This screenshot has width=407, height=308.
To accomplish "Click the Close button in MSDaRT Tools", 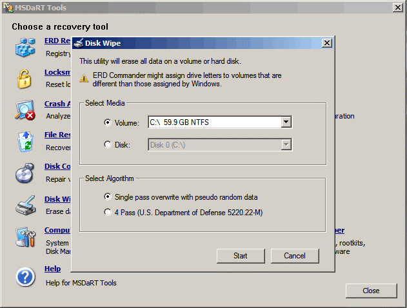I will coord(371,291).
